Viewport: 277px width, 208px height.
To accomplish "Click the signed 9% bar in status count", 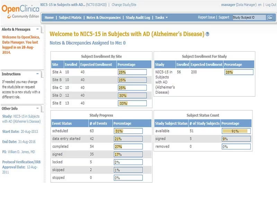I will pyautogui.click(x=236, y=139).
